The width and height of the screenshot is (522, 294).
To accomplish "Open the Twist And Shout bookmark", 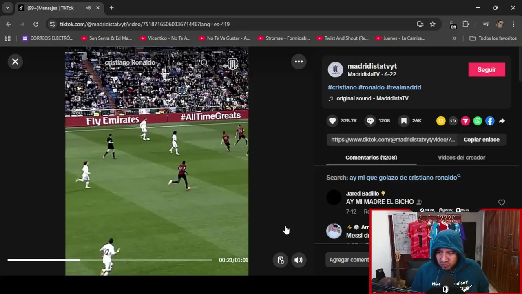I will 342,38.
